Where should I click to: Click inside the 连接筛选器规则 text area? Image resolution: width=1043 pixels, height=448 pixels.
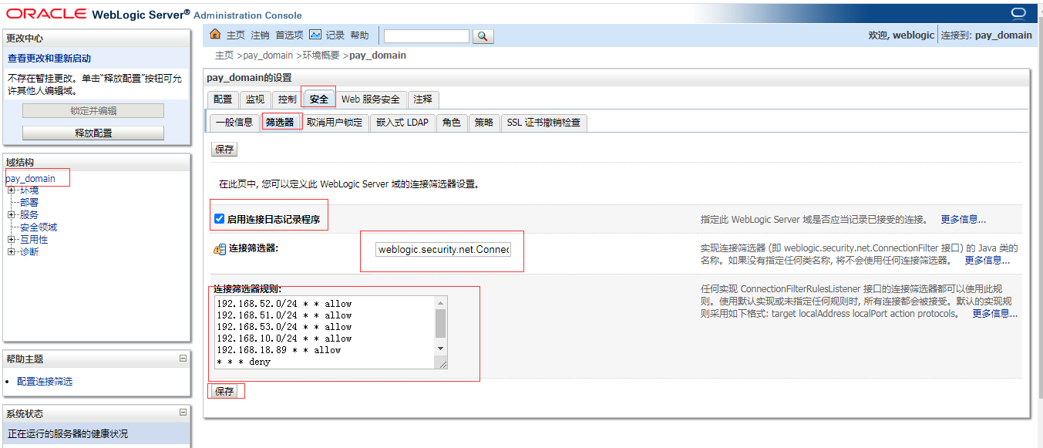tap(331, 332)
